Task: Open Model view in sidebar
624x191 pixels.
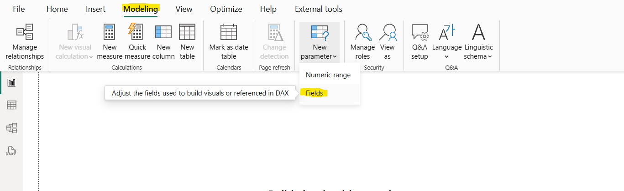Action: tap(11, 128)
